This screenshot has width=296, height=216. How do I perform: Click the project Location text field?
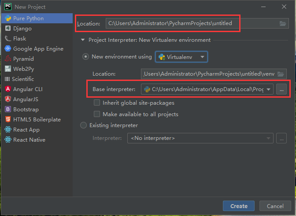click(x=189, y=23)
